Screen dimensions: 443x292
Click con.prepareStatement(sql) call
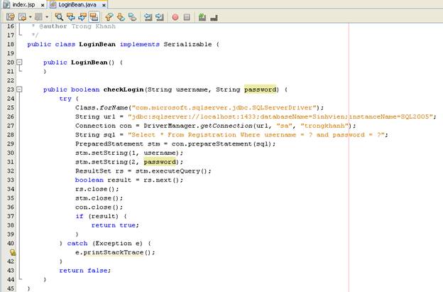click(223, 144)
